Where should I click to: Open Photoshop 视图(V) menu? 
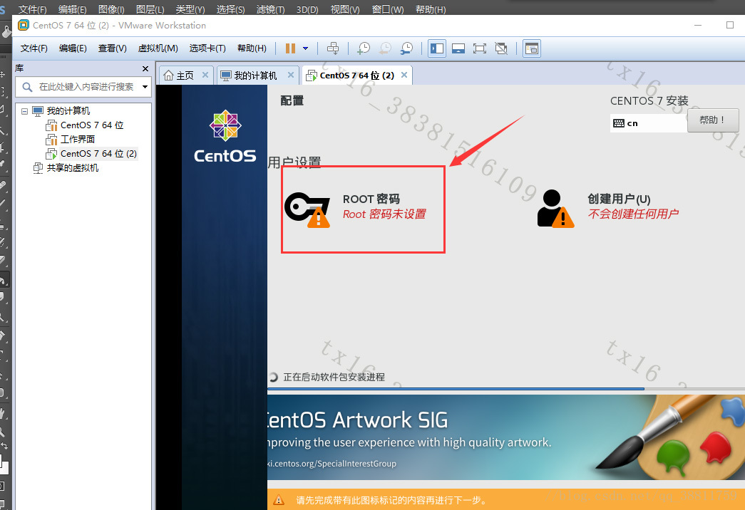[345, 9]
